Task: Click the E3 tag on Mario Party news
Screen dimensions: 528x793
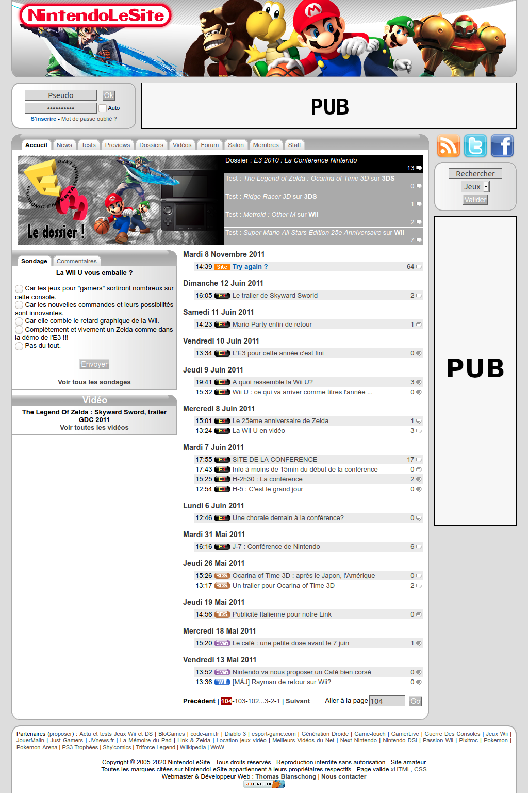Action: click(x=222, y=325)
